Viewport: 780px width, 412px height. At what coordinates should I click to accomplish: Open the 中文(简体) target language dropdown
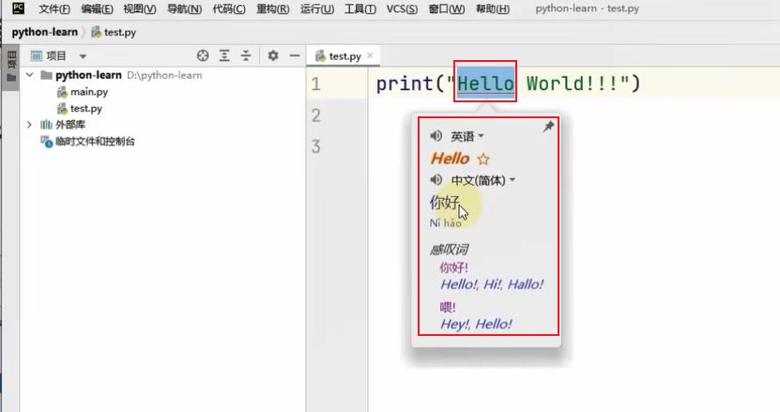pos(482,180)
